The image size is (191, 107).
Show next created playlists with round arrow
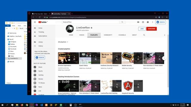164,58
